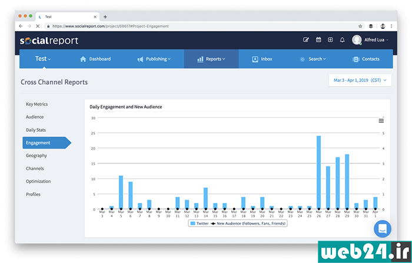Viewport: 412px width, 263px height.
Task: Open the blue chat support bubble
Action: pyautogui.click(x=383, y=229)
